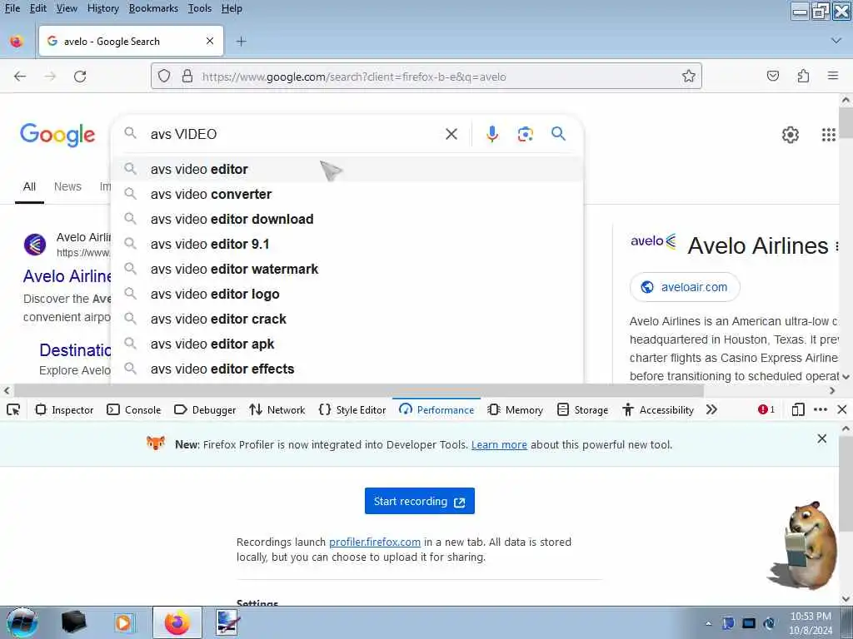Choose suggestion avs video editor apk
This screenshot has height=639, width=853.
(x=347, y=344)
